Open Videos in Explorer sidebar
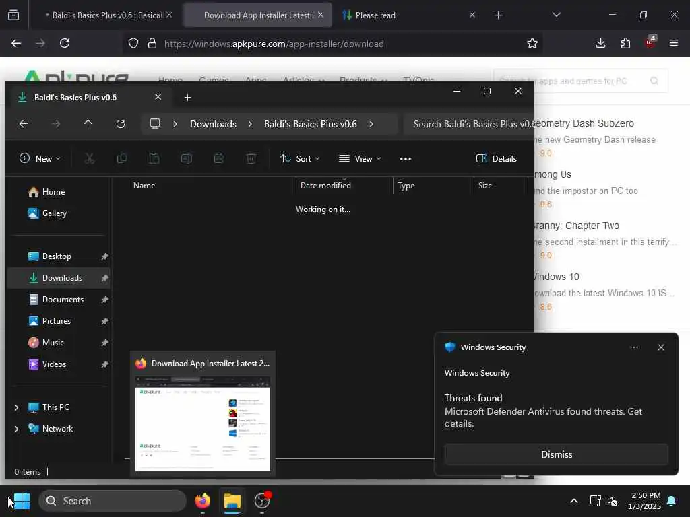 tap(46, 364)
